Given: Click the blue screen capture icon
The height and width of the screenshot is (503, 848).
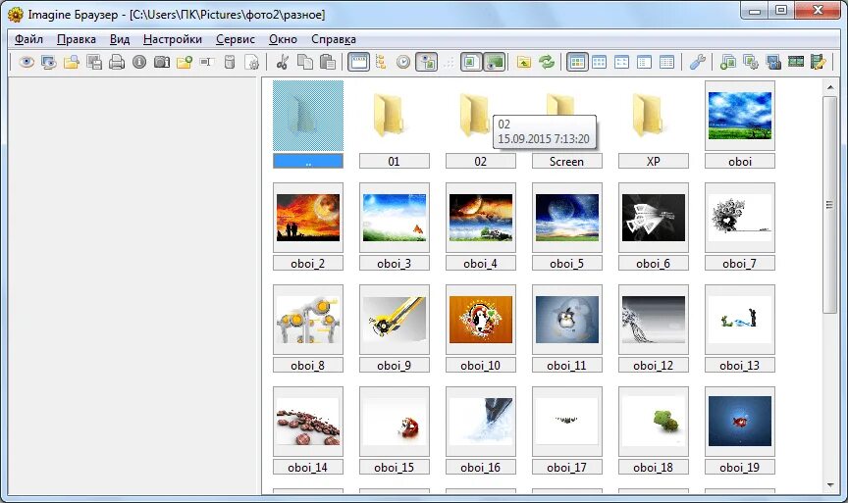Looking at the screenshot, I should pyautogui.click(x=773, y=63).
